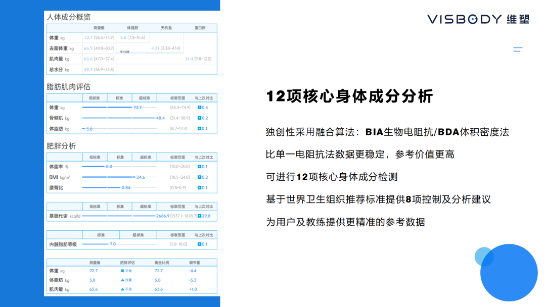Image resolution: width=546 pixels, height=307 pixels.
Task: Select the 与上次对比 column header
Action: click(x=204, y=98)
